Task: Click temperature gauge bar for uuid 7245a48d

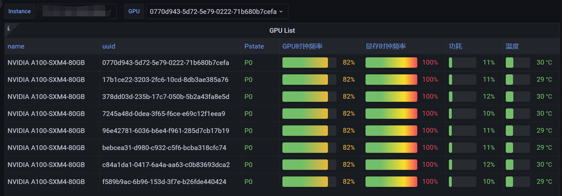Action: tap(518, 113)
